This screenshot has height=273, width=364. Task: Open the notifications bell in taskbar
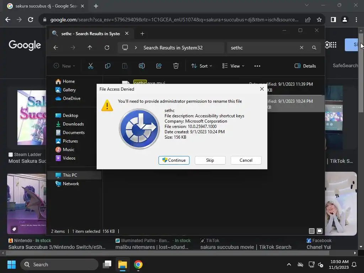(354, 264)
